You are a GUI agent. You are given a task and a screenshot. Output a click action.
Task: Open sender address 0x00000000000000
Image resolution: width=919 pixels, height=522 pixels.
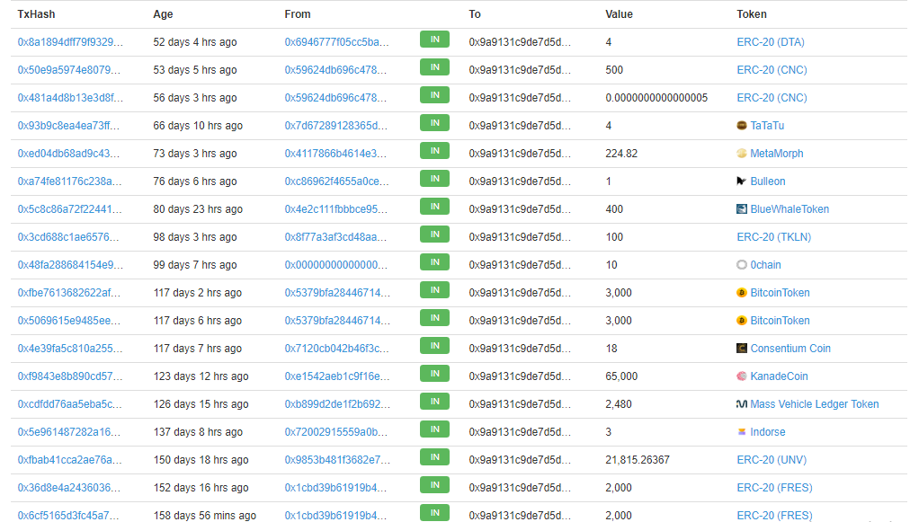click(x=335, y=265)
